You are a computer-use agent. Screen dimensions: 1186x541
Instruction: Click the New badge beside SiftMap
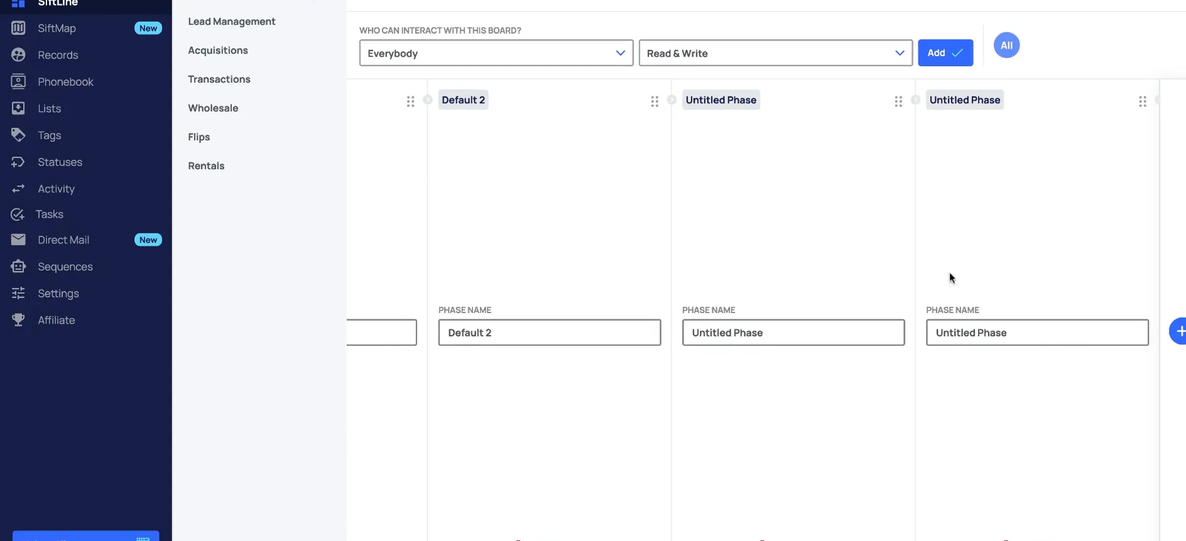coord(148,28)
